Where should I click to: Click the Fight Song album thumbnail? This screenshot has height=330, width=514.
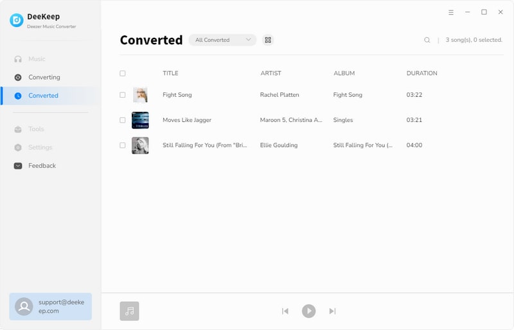pyautogui.click(x=140, y=95)
